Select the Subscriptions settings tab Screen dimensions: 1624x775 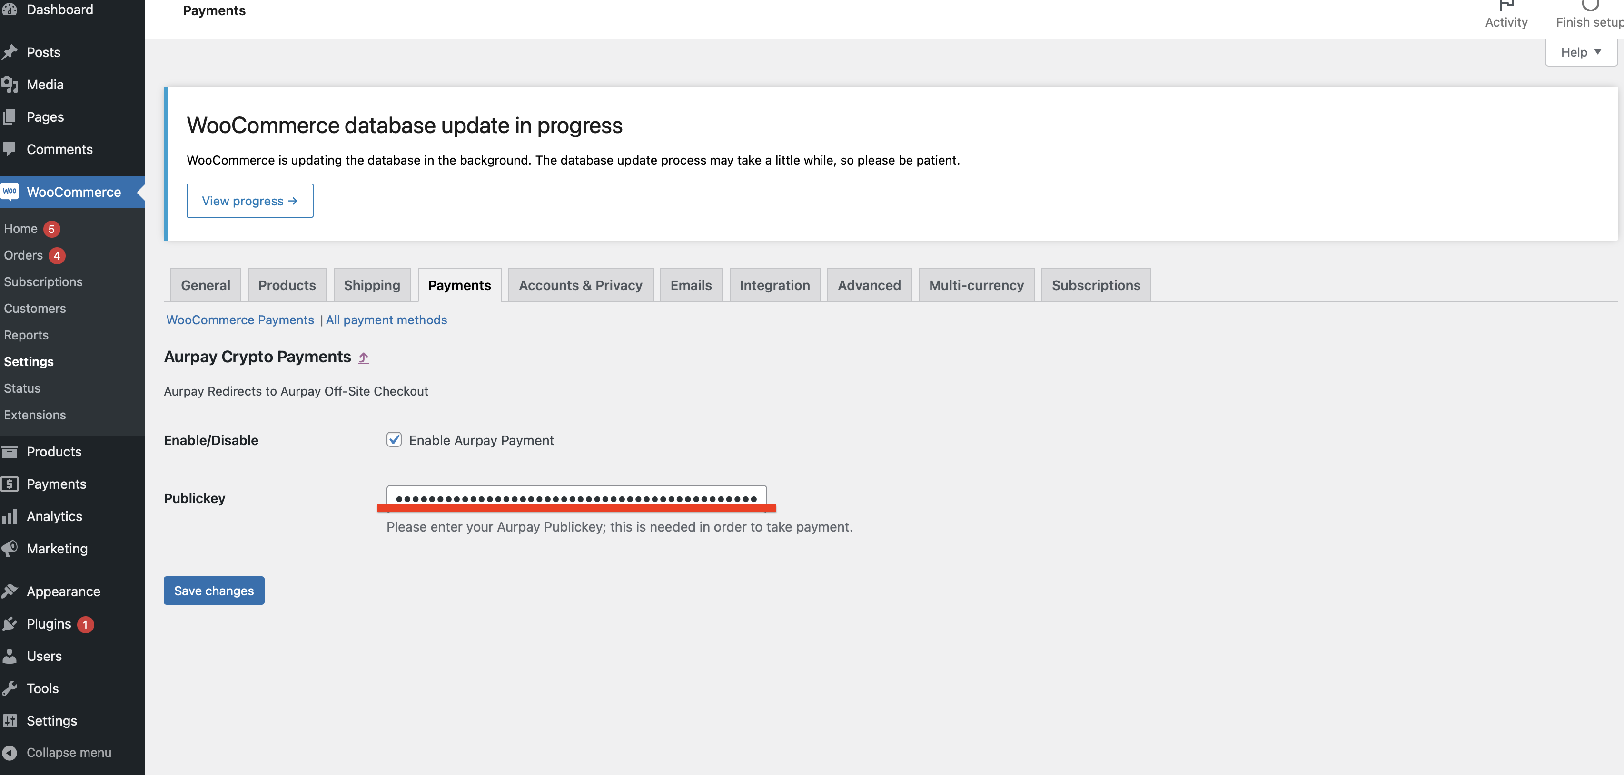pyautogui.click(x=1096, y=285)
